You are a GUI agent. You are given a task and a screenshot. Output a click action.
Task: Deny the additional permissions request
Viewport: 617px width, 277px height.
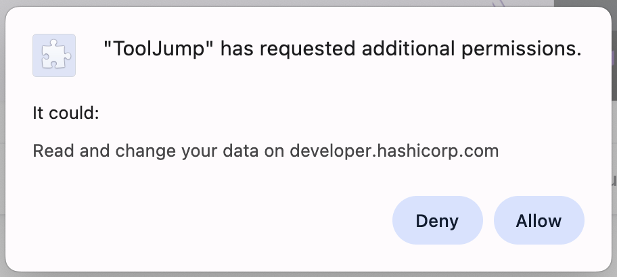tap(437, 220)
